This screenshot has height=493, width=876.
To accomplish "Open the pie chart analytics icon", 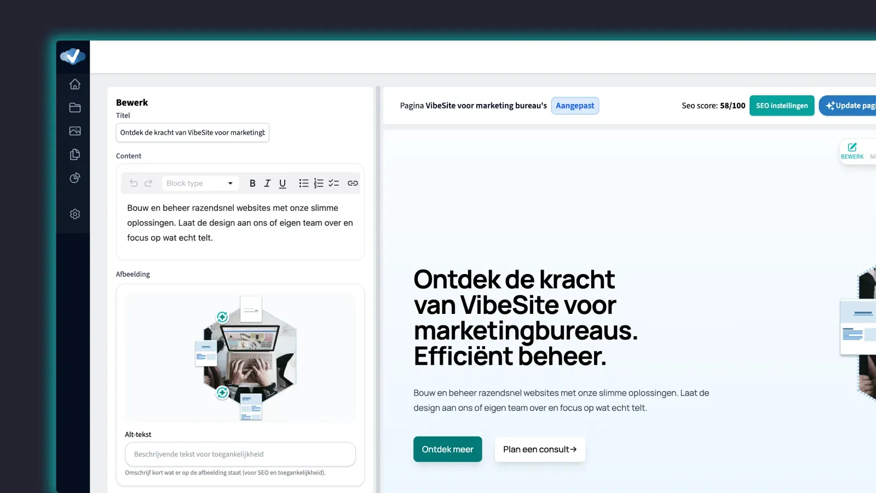I will (75, 178).
